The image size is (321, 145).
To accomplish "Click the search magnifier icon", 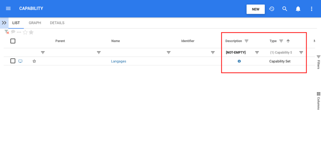I will (x=285, y=9).
